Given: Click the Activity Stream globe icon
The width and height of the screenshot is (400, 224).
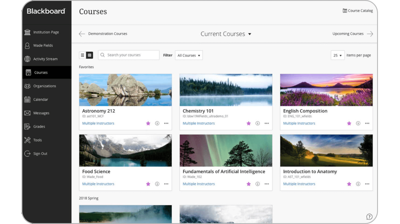Looking at the screenshot, I should [27, 59].
